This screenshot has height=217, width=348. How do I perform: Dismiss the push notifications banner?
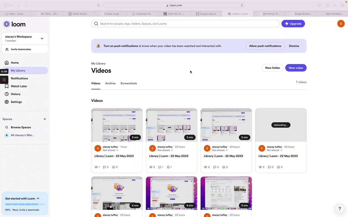[x=294, y=46]
